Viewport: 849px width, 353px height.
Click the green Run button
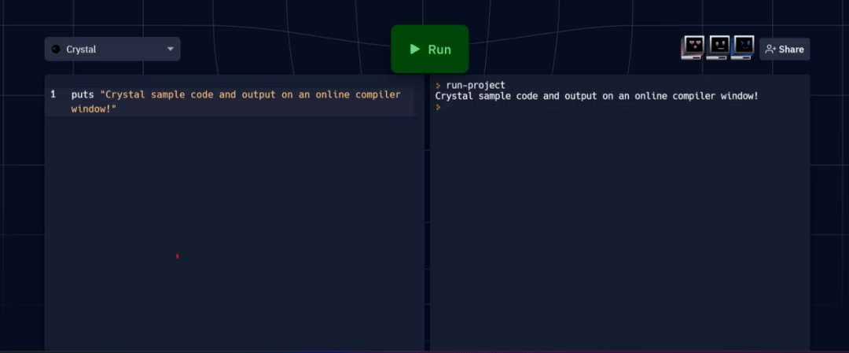coord(429,50)
